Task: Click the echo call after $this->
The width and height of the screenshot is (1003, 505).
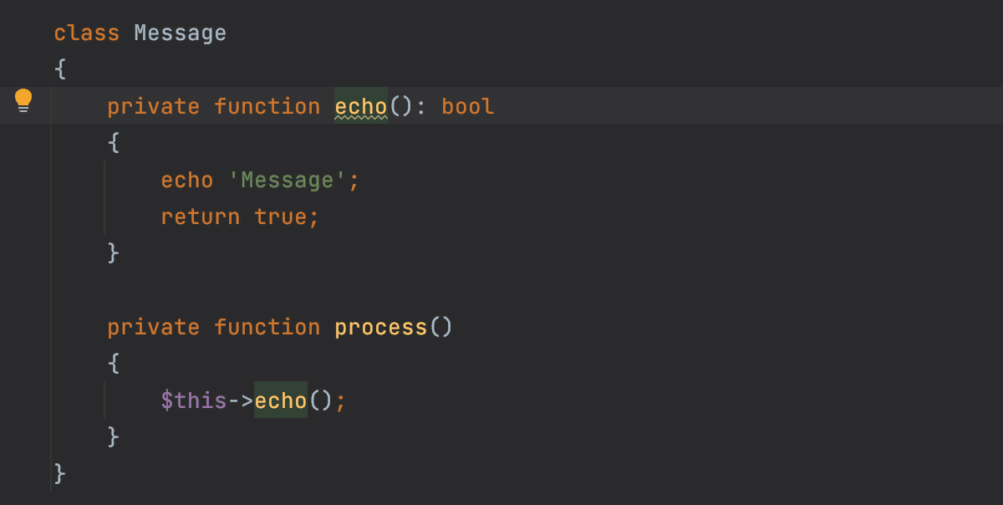Action: click(x=281, y=400)
